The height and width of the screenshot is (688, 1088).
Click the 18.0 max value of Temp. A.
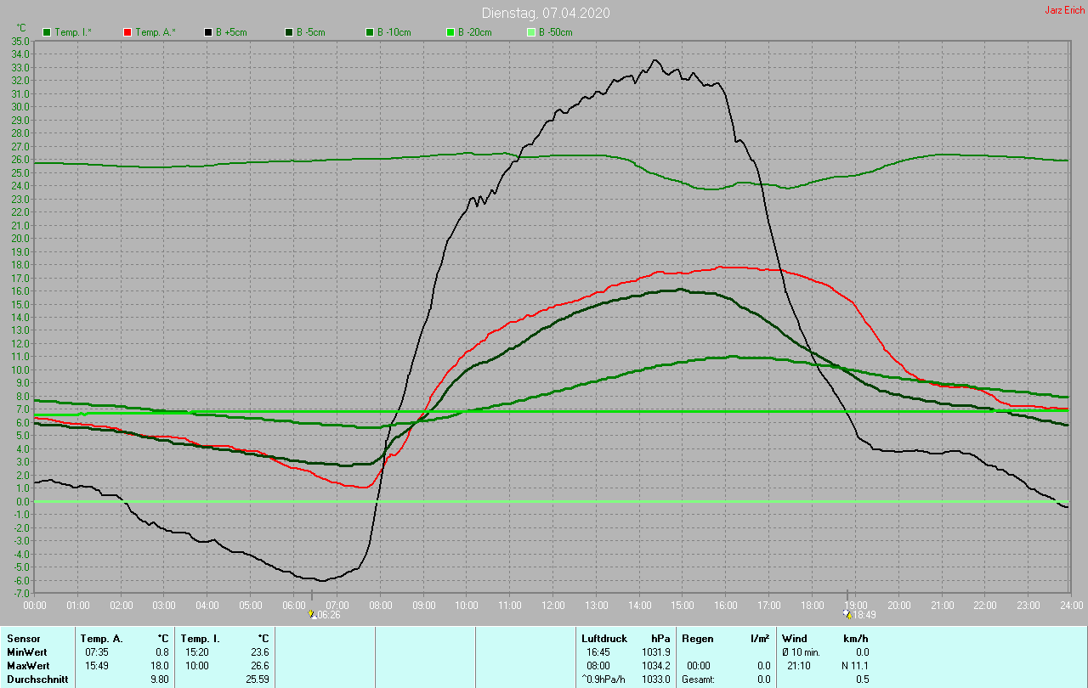pos(161,665)
